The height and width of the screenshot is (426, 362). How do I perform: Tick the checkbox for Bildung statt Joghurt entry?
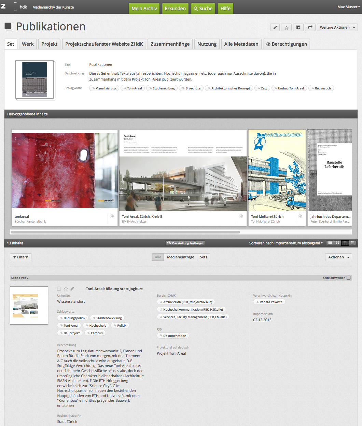coord(59,289)
